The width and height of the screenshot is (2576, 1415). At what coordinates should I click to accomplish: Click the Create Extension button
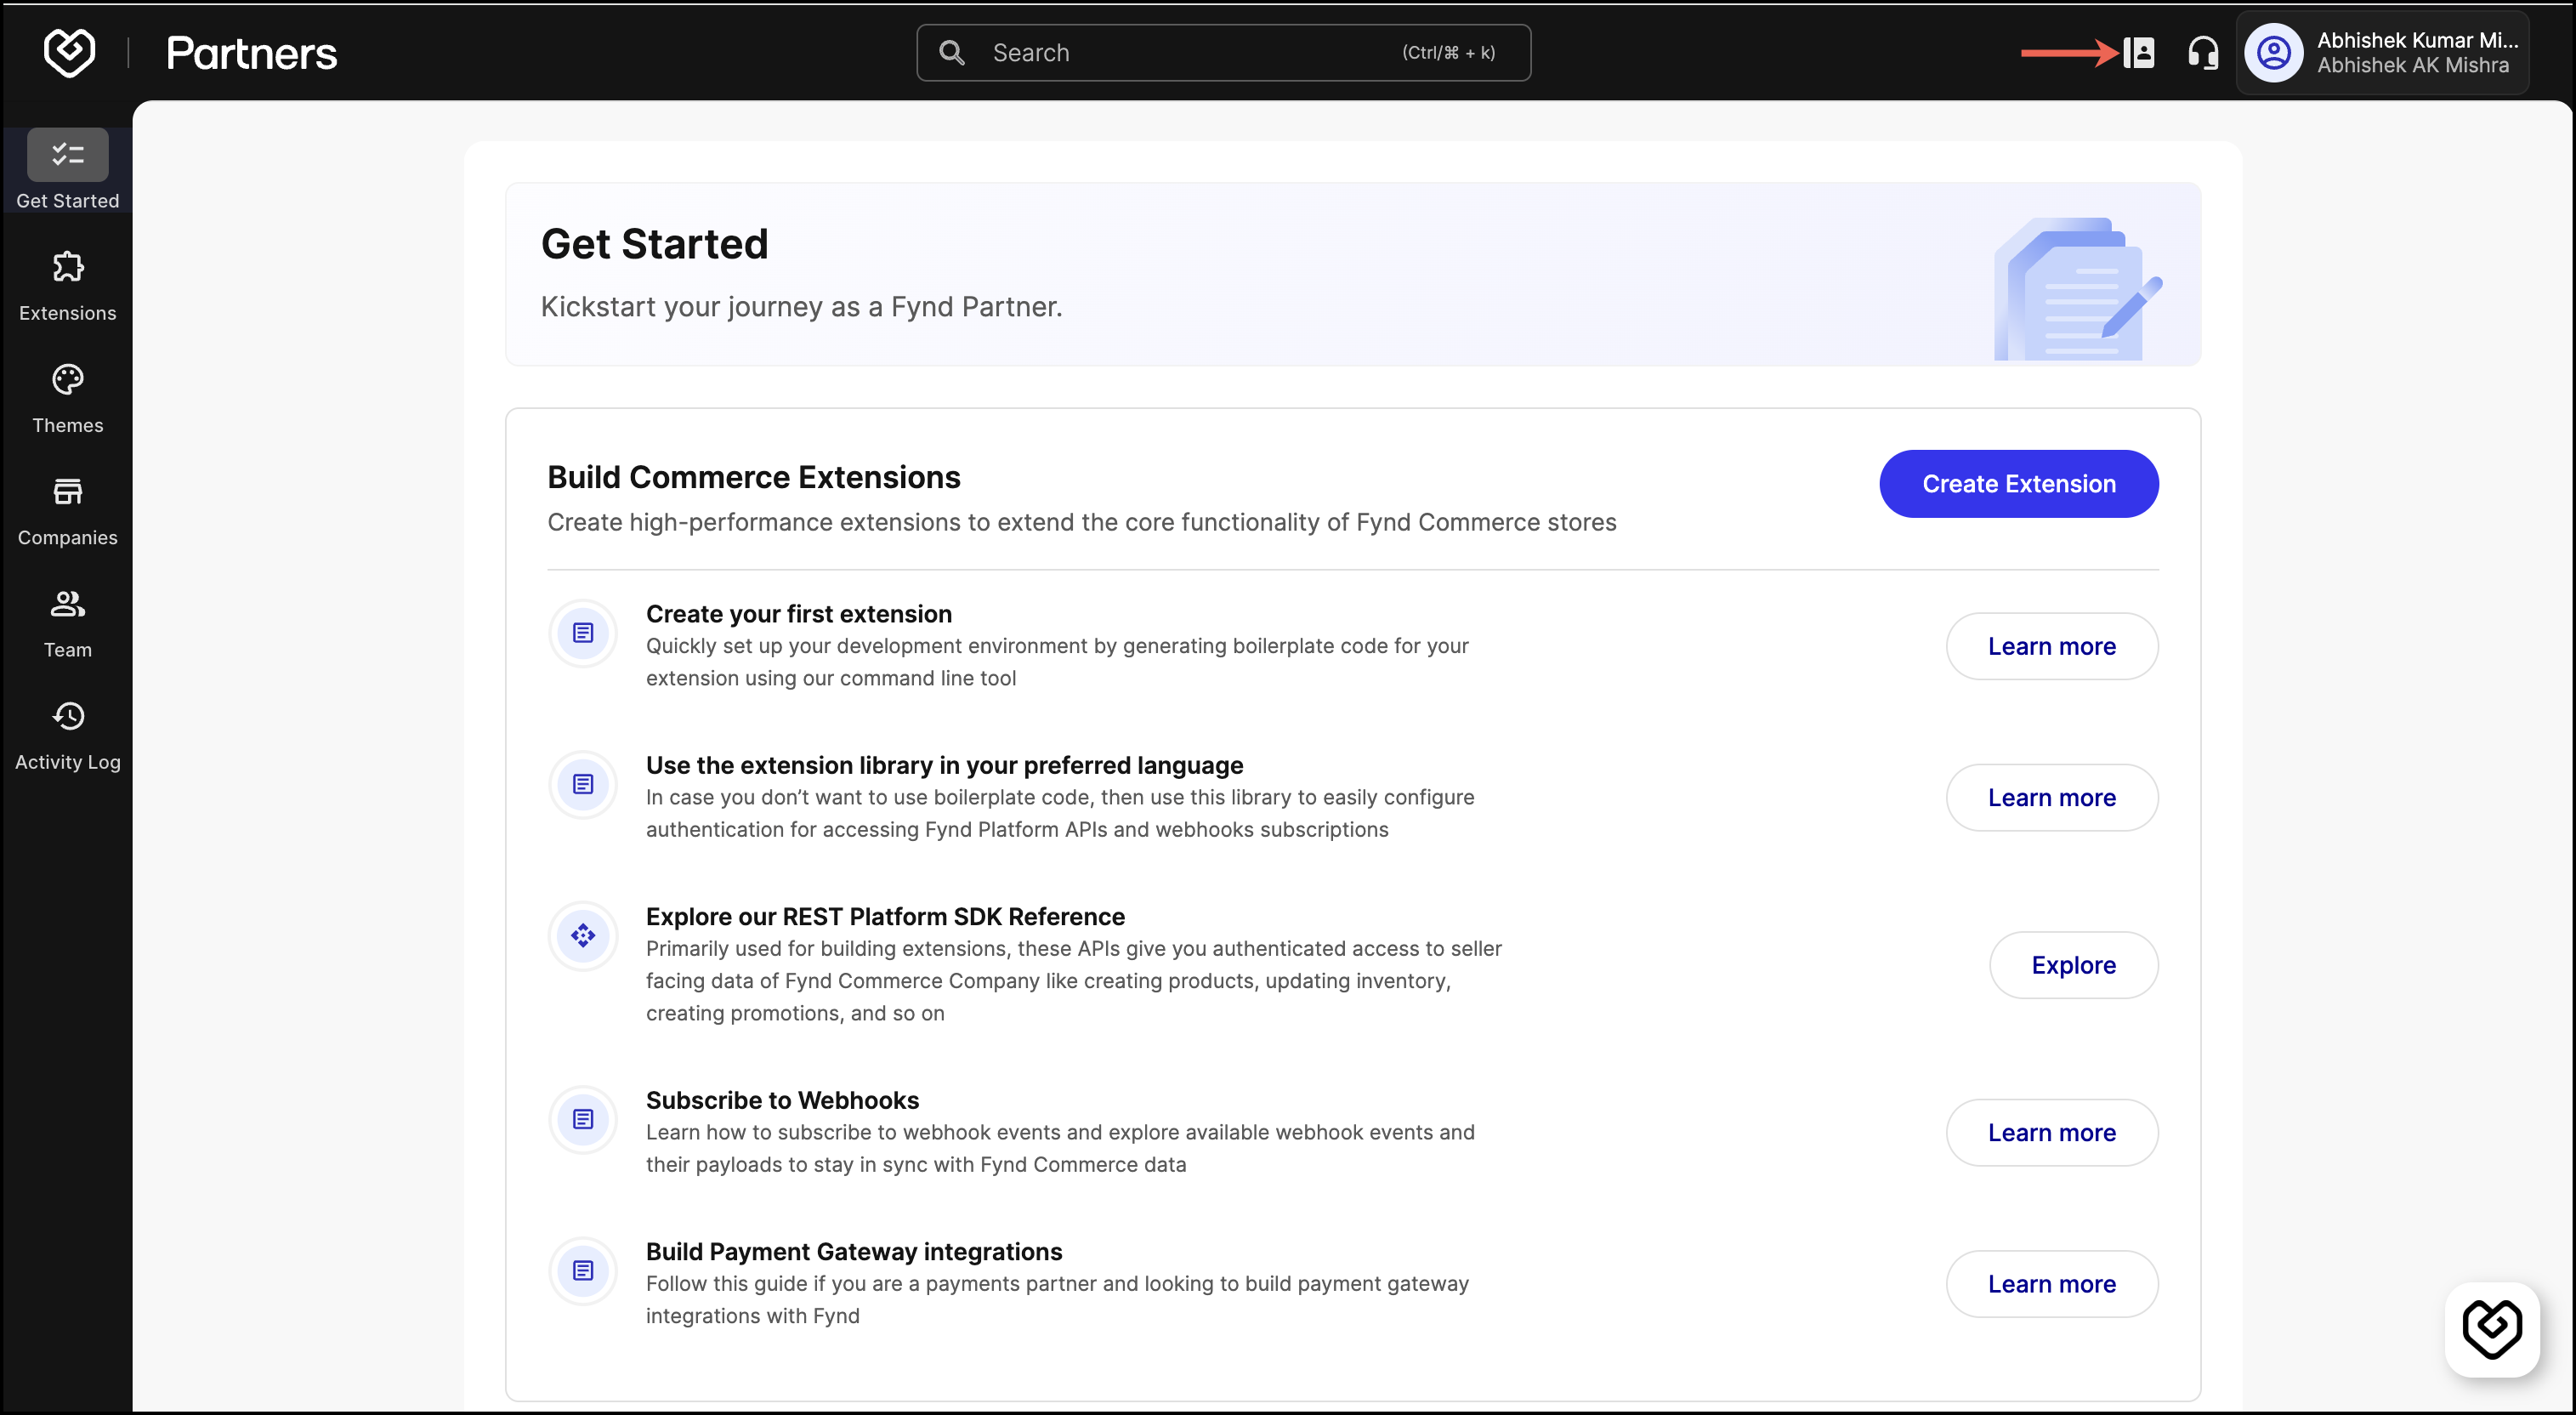(2019, 484)
